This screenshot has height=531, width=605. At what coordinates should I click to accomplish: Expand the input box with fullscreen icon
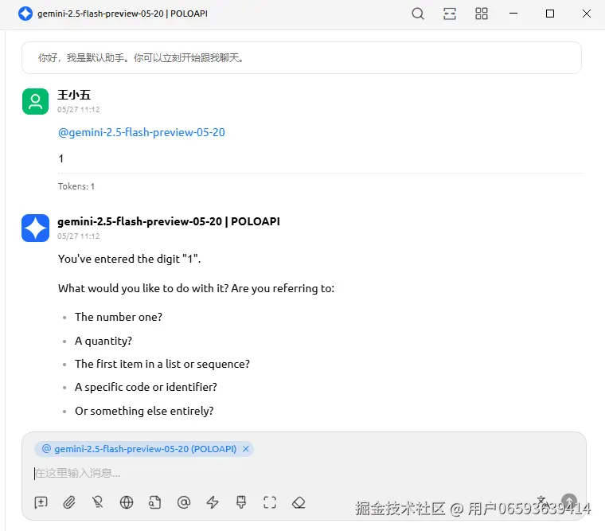[270, 502]
